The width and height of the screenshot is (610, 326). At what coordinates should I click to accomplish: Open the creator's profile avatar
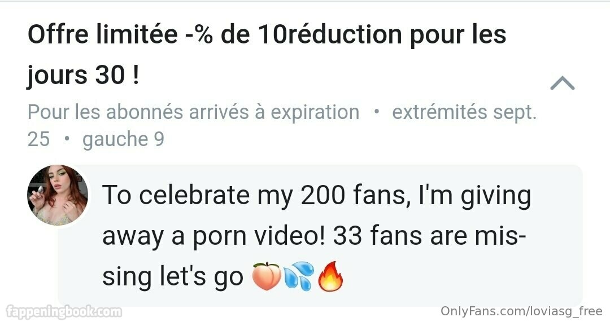coord(58,195)
